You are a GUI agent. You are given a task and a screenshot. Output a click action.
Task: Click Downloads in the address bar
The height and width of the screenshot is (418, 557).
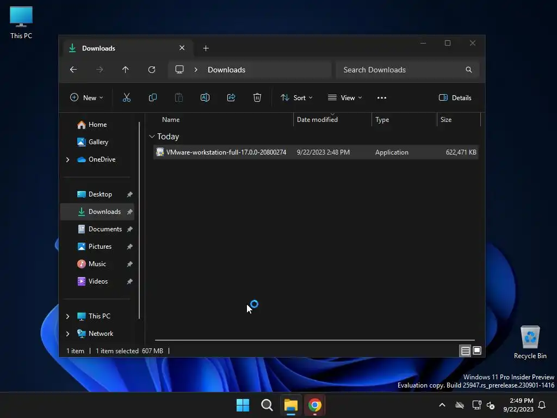(226, 70)
